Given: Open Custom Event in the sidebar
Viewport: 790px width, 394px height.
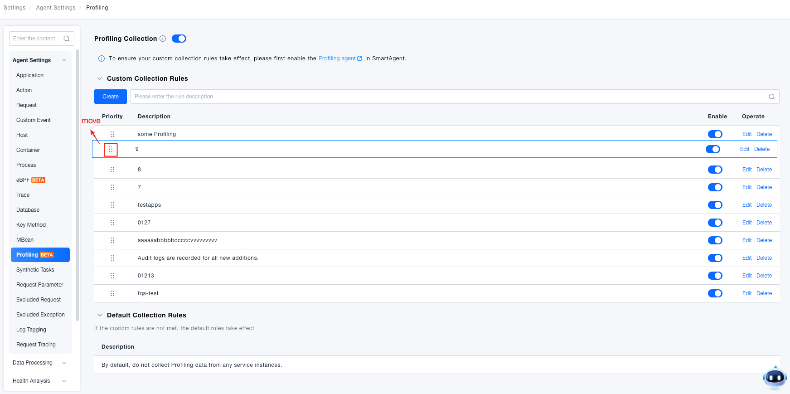Looking at the screenshot, I should pyautogui.click(x=34, y=120).
